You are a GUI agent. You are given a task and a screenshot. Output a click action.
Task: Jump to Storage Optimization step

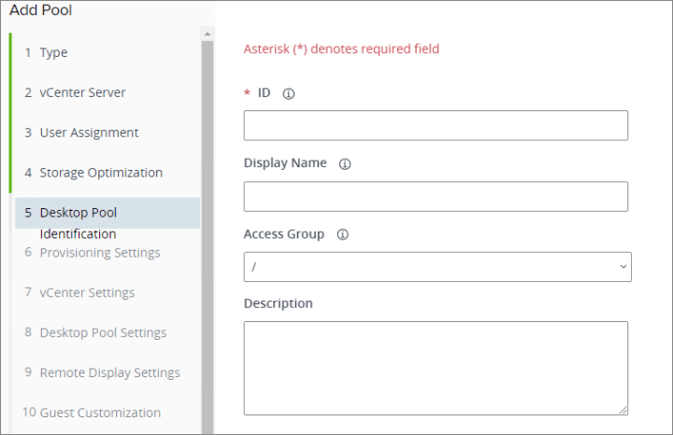pos(101,173)
